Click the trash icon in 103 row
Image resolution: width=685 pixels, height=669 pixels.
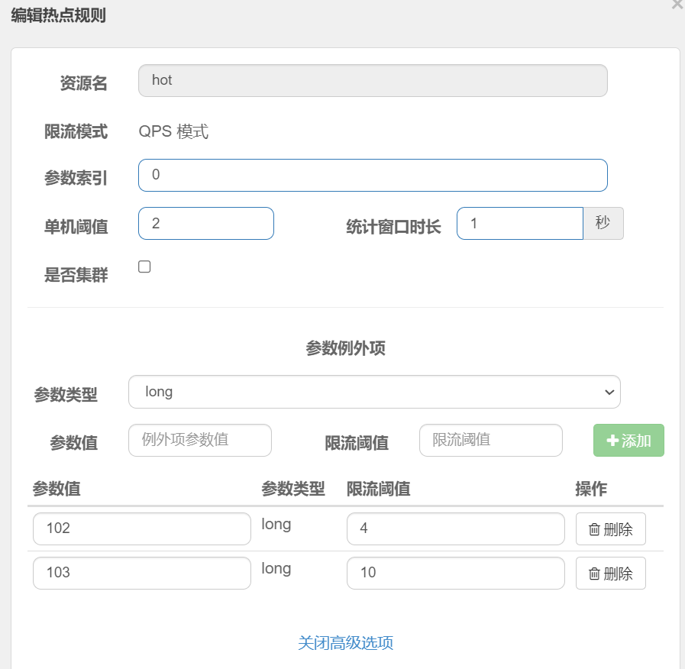(x=594, y=574)
